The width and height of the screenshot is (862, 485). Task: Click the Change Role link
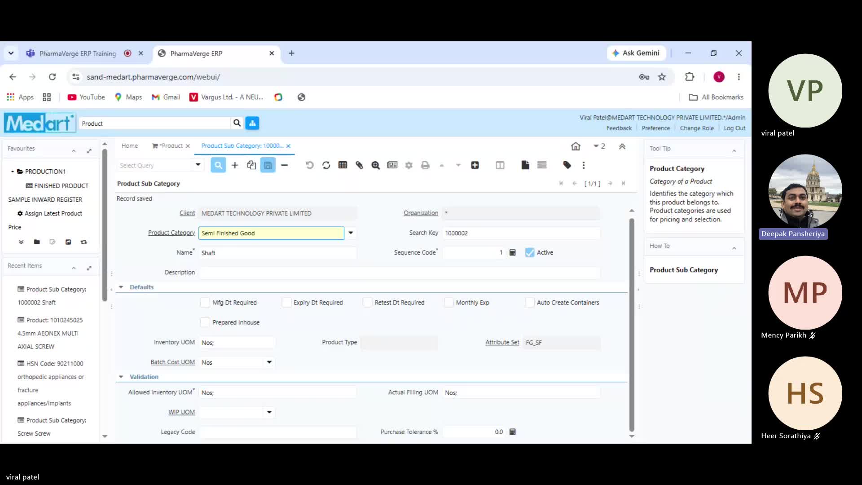pos(697,128)
